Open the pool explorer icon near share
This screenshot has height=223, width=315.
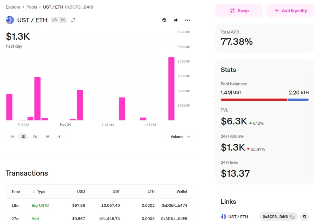164,20
